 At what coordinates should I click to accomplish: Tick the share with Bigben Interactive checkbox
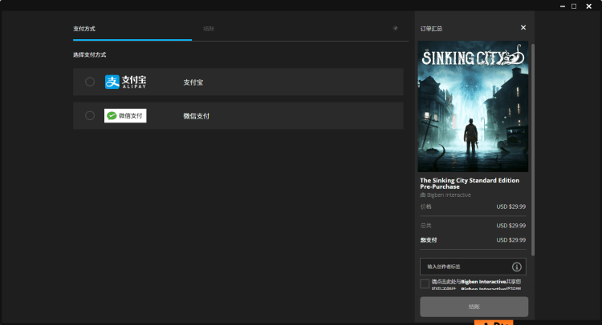tap(425, 283)
